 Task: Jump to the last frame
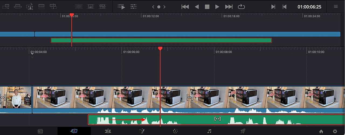pyautogui.click(x=229, y=7)
